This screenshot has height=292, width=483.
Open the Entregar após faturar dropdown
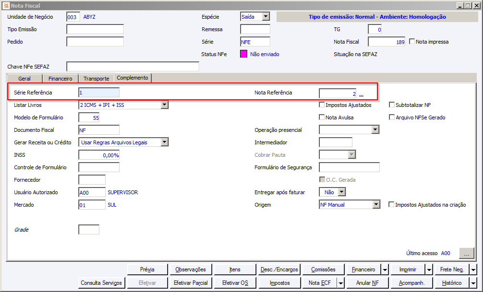click(x=342, y=192)
